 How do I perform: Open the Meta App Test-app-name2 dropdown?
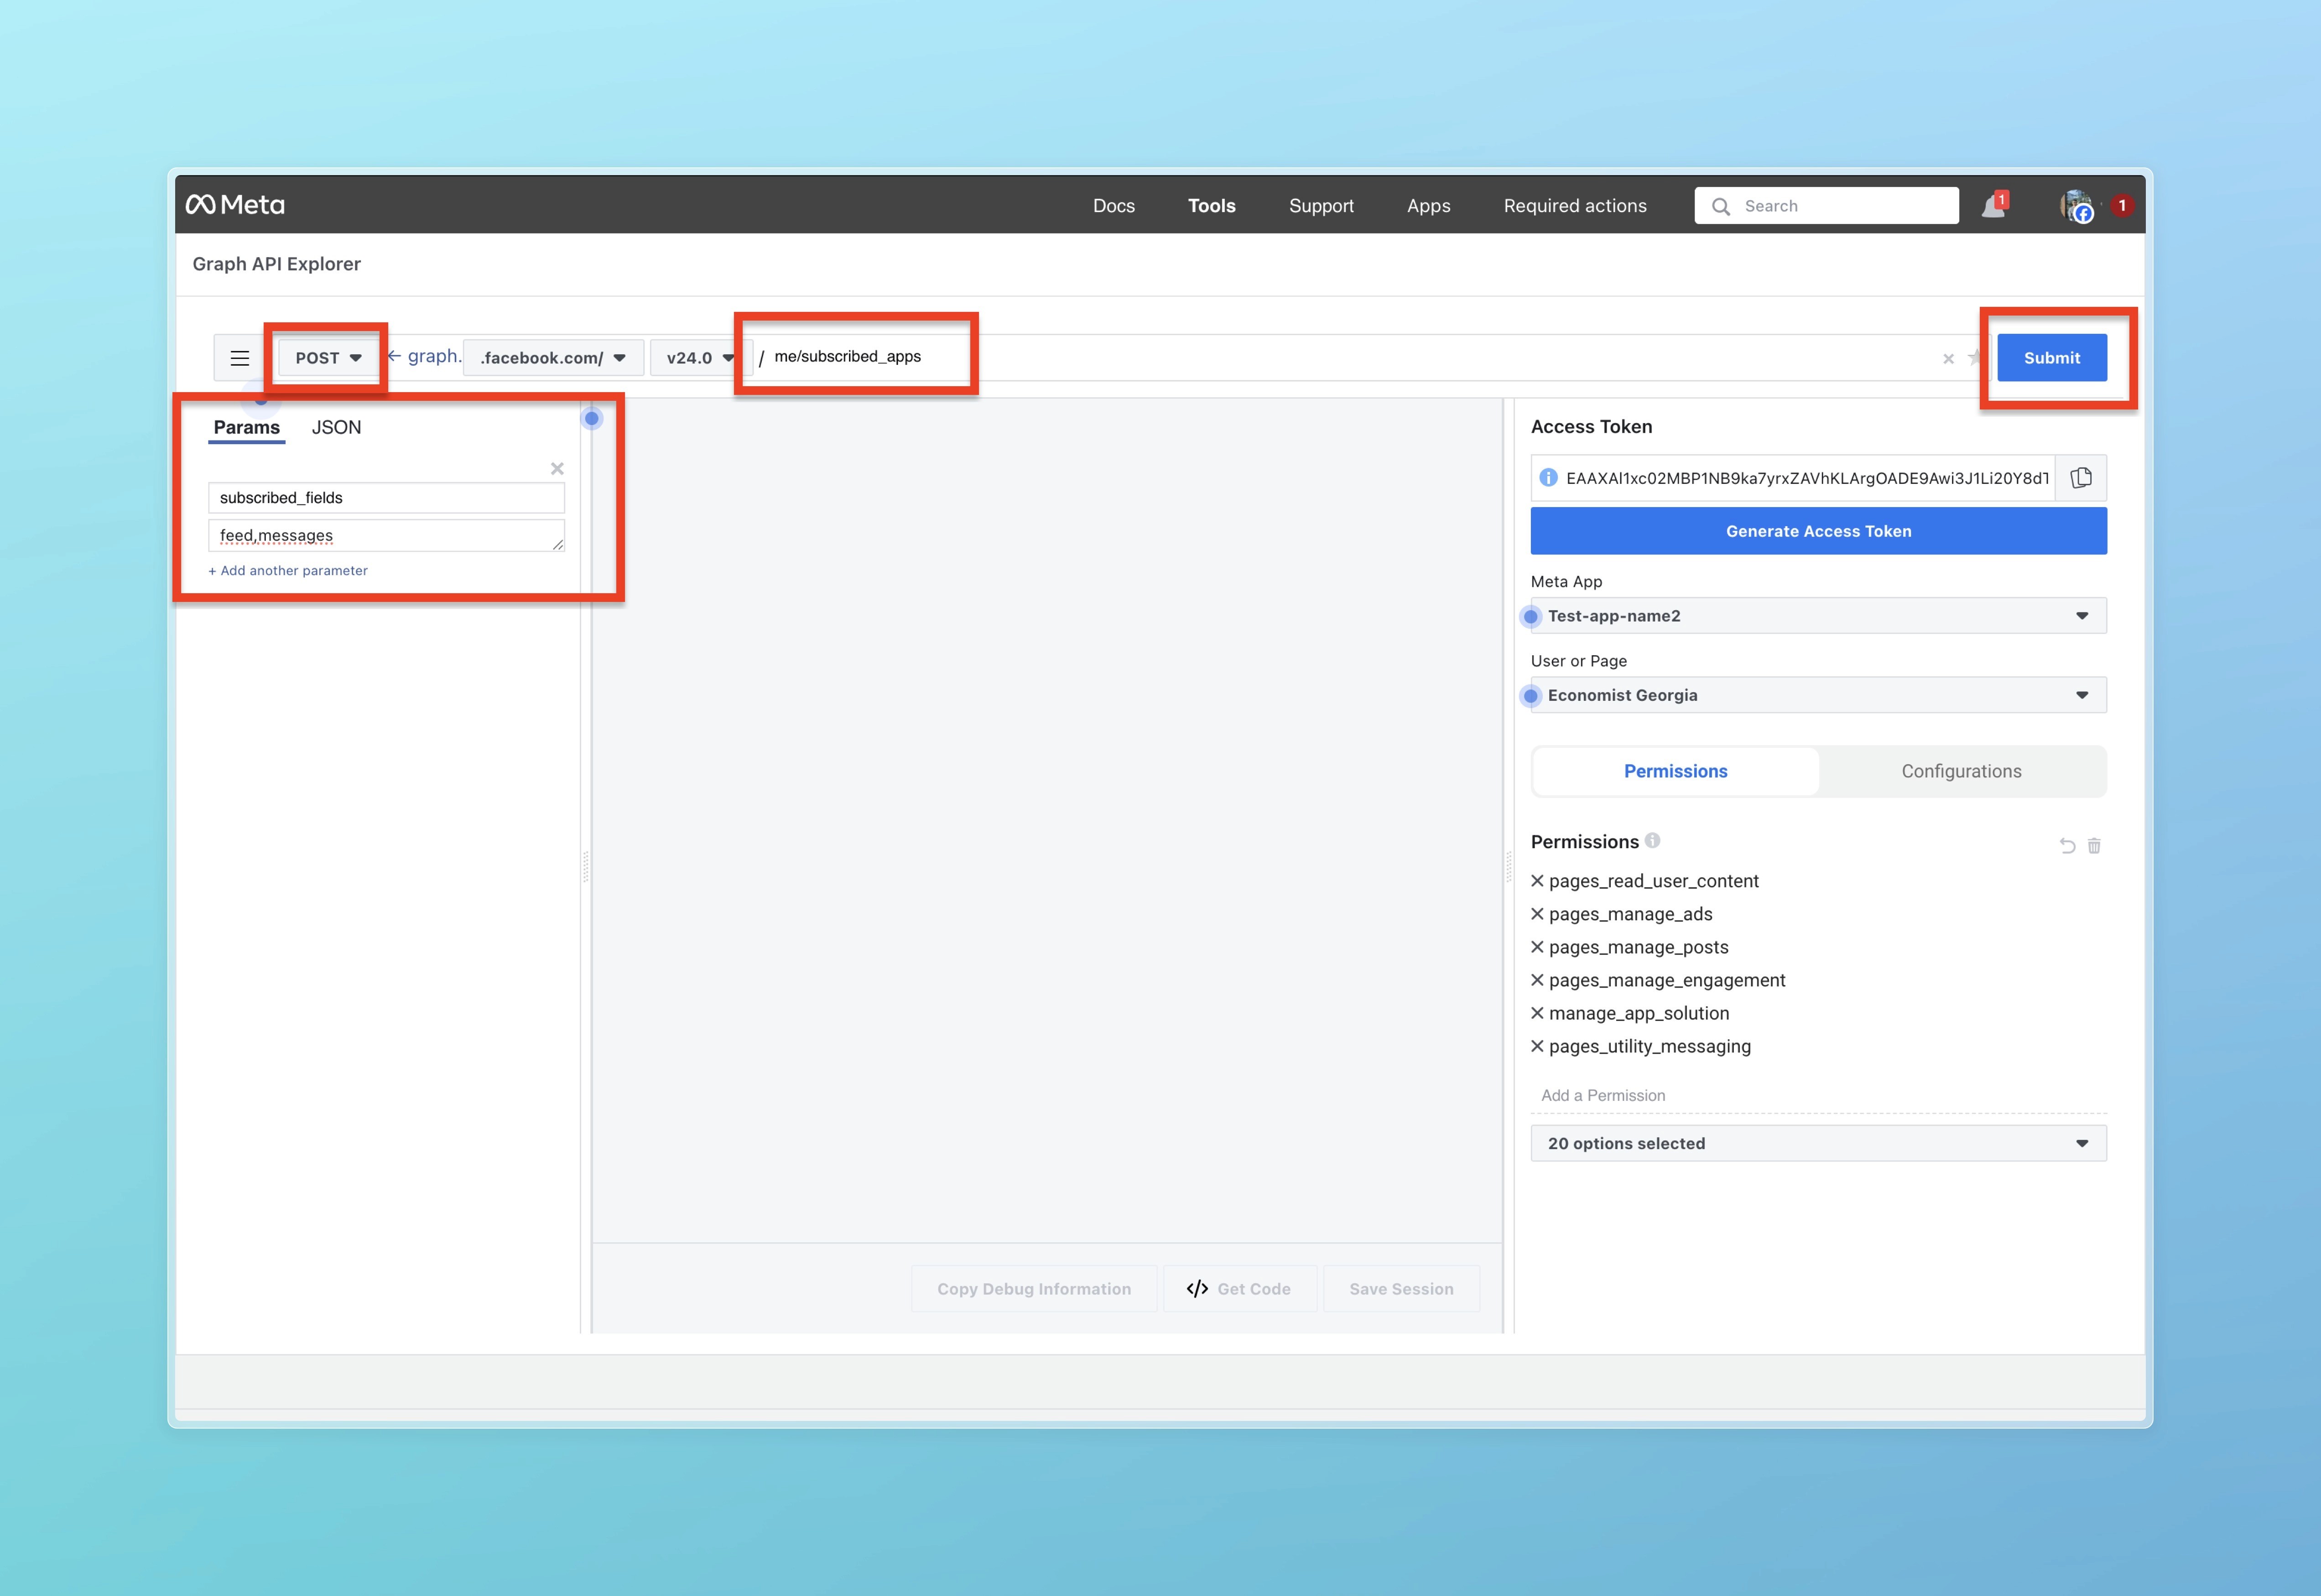click(1818, 616)
